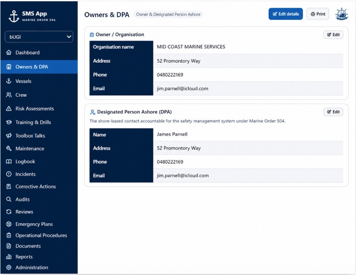Click the Operational Procedures clipboard icon
The height and width of the screenshot is (275, 356).
point(9,235)
